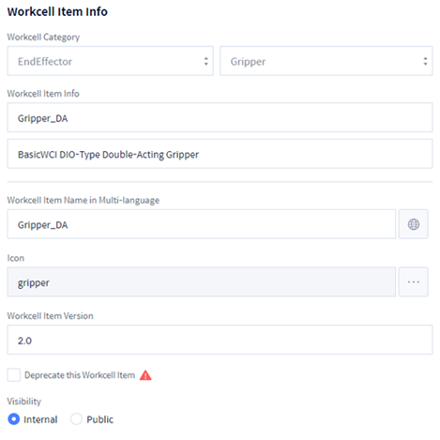Click the gripper icon name field
The width and height of the screenshot is (440, 440).
coord(202,281)
